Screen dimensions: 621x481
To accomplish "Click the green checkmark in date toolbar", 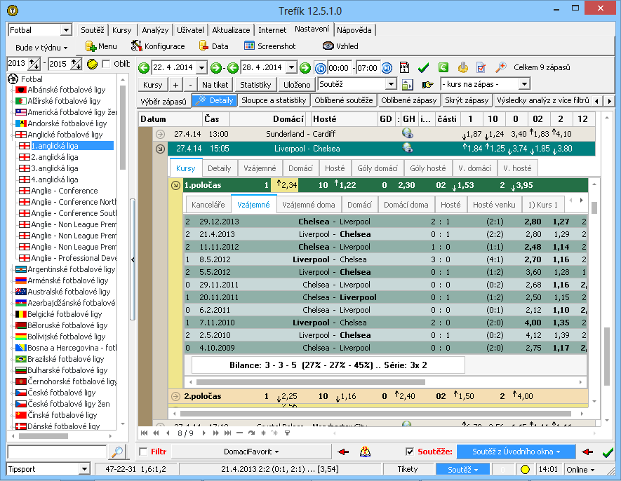I will click(423, 68).
